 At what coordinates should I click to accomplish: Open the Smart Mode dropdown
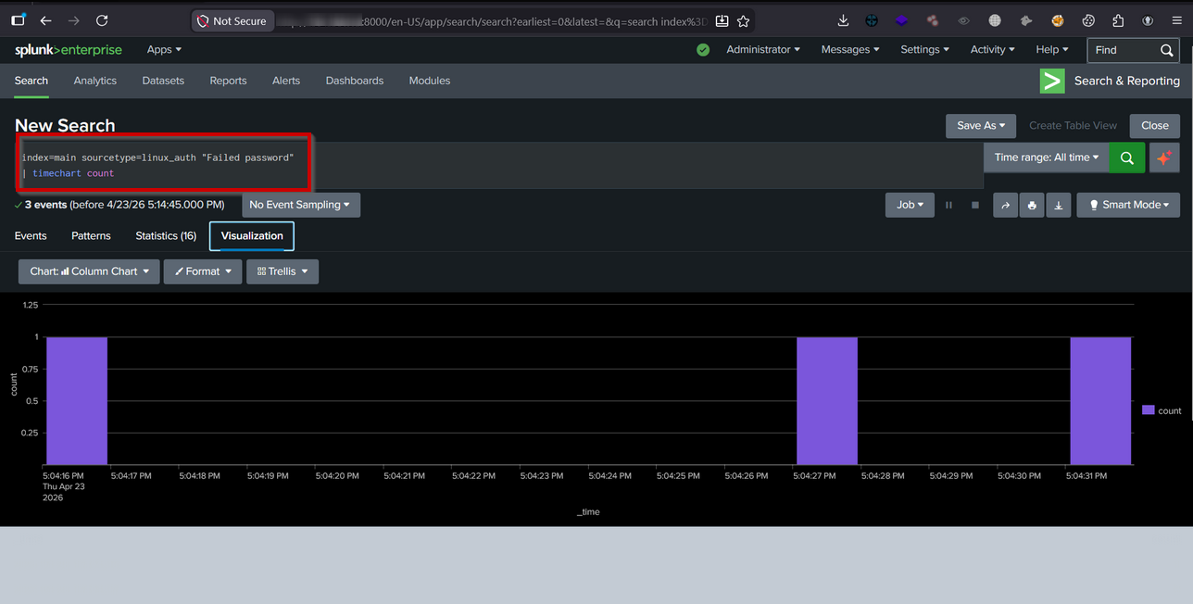pos(1127,205)
